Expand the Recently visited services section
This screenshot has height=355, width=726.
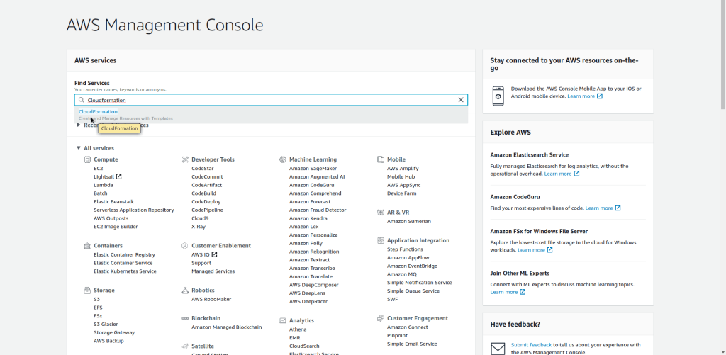coord(79,125)
